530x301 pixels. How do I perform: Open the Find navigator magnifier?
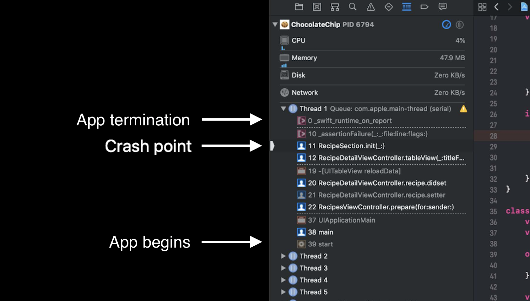tap(353, 7)
